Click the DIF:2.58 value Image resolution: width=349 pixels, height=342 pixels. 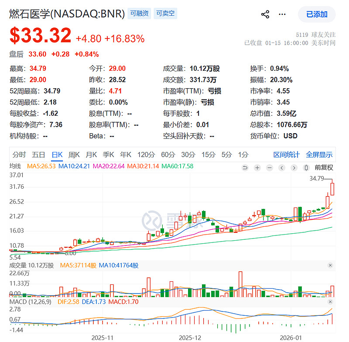[68, 302]
